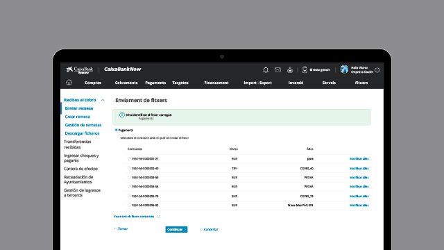Screen dimensions: 444x250
Task: Open Recaudación de Ayuntamientos
Action: 78,179
